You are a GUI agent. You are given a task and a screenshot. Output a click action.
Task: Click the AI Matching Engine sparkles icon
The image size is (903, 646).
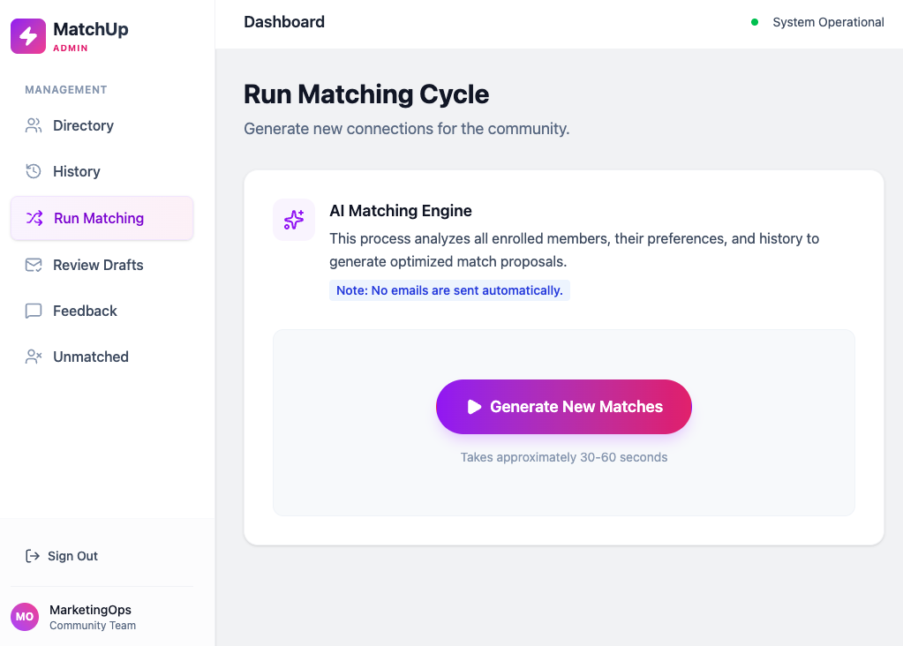coord(293,217)
